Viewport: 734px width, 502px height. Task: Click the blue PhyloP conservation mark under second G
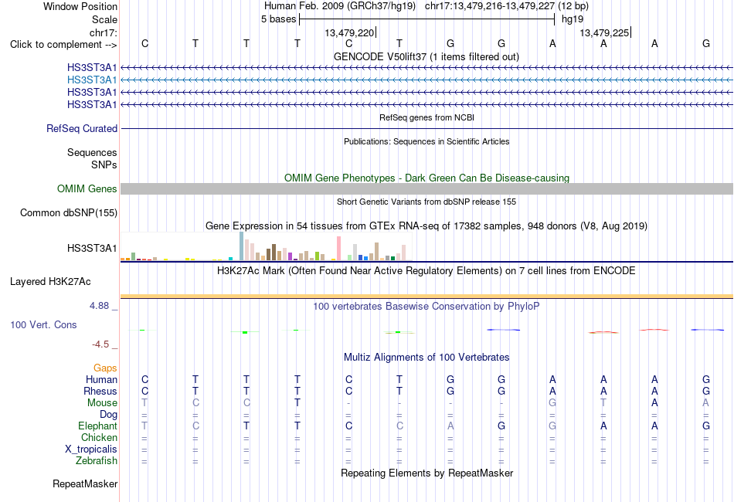(503, 330)
